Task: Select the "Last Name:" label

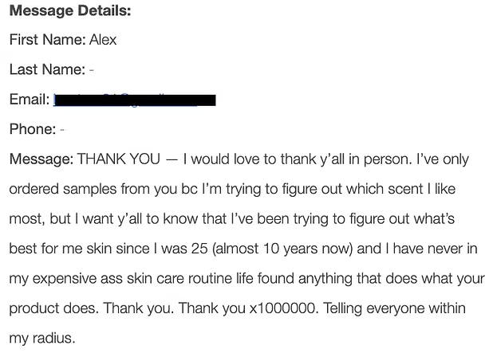Action: [x=47, y=70]
